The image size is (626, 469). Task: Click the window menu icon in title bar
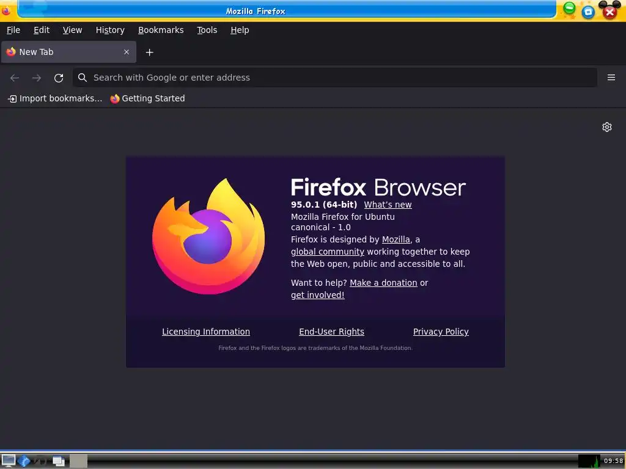6,11
